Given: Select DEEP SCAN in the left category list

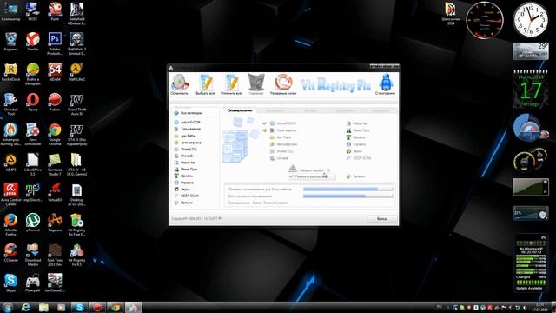Looking at the screenshot, I should (186, 196).
